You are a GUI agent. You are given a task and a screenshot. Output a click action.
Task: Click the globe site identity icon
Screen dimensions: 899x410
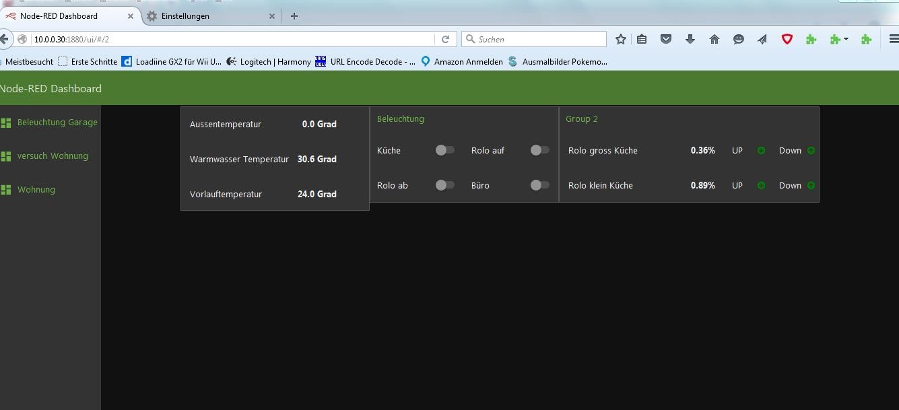[x=22, y=39]
